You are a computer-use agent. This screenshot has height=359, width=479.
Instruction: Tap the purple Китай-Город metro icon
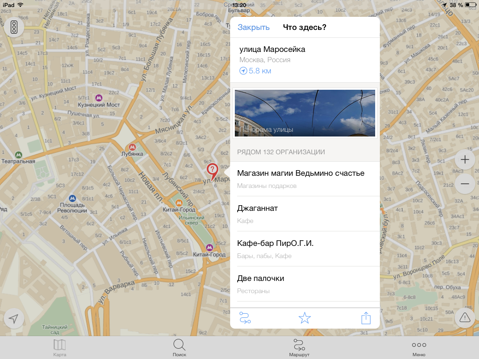pos(209,247)
